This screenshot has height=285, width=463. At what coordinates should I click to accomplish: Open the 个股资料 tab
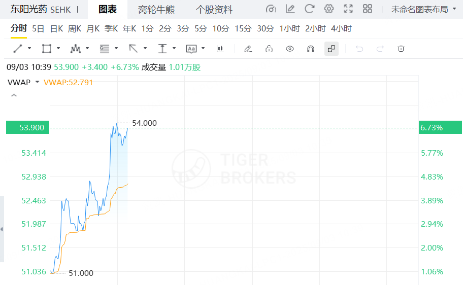tap(214, 9)
